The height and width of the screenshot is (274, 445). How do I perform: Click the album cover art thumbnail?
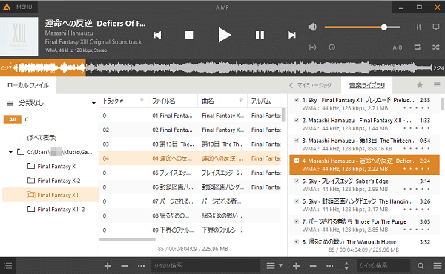click(x=19, y=36)
